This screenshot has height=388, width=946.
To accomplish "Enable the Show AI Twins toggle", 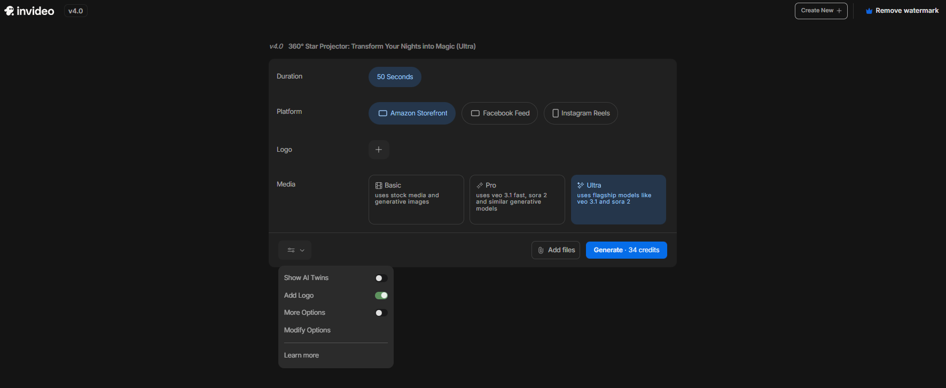I will click(381, 278).
